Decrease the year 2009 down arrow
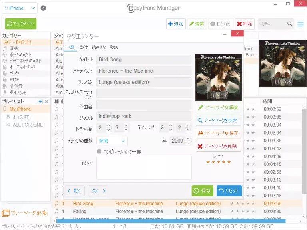This screenshot has height=230, width=307. tap(188, 143)
